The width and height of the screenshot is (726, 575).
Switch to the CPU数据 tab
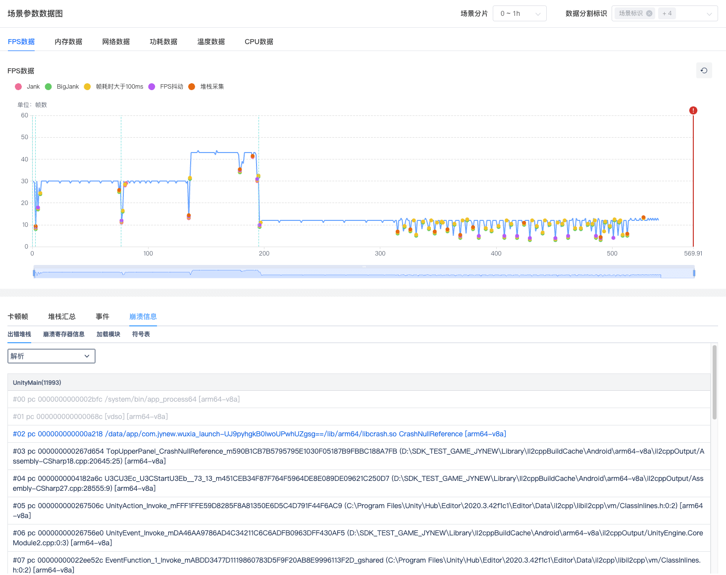pyautogui.click(x=259, y=42)
